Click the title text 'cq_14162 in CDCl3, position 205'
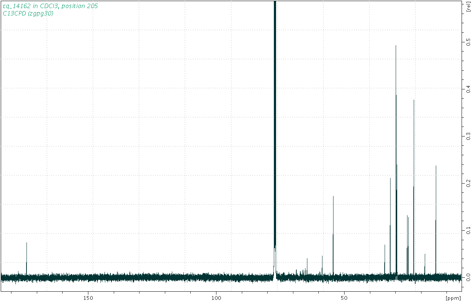473x302 pixels. point(50,6)
